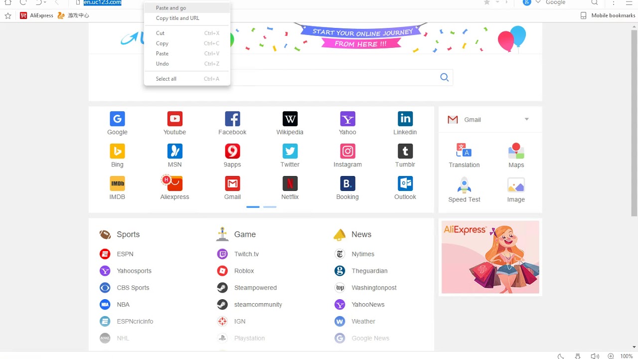Open the IMDB shortcut icon
This screenshot has height=359, width=638.
(x=117, y=183)
